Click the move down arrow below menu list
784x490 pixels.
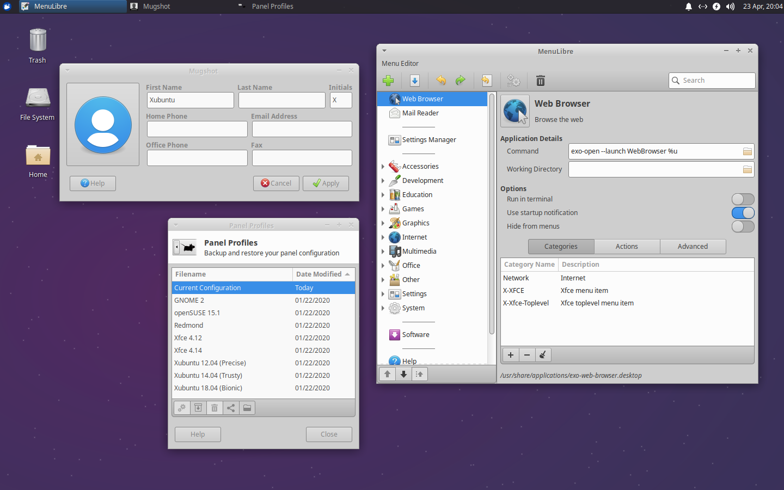[x=403, y=374]
